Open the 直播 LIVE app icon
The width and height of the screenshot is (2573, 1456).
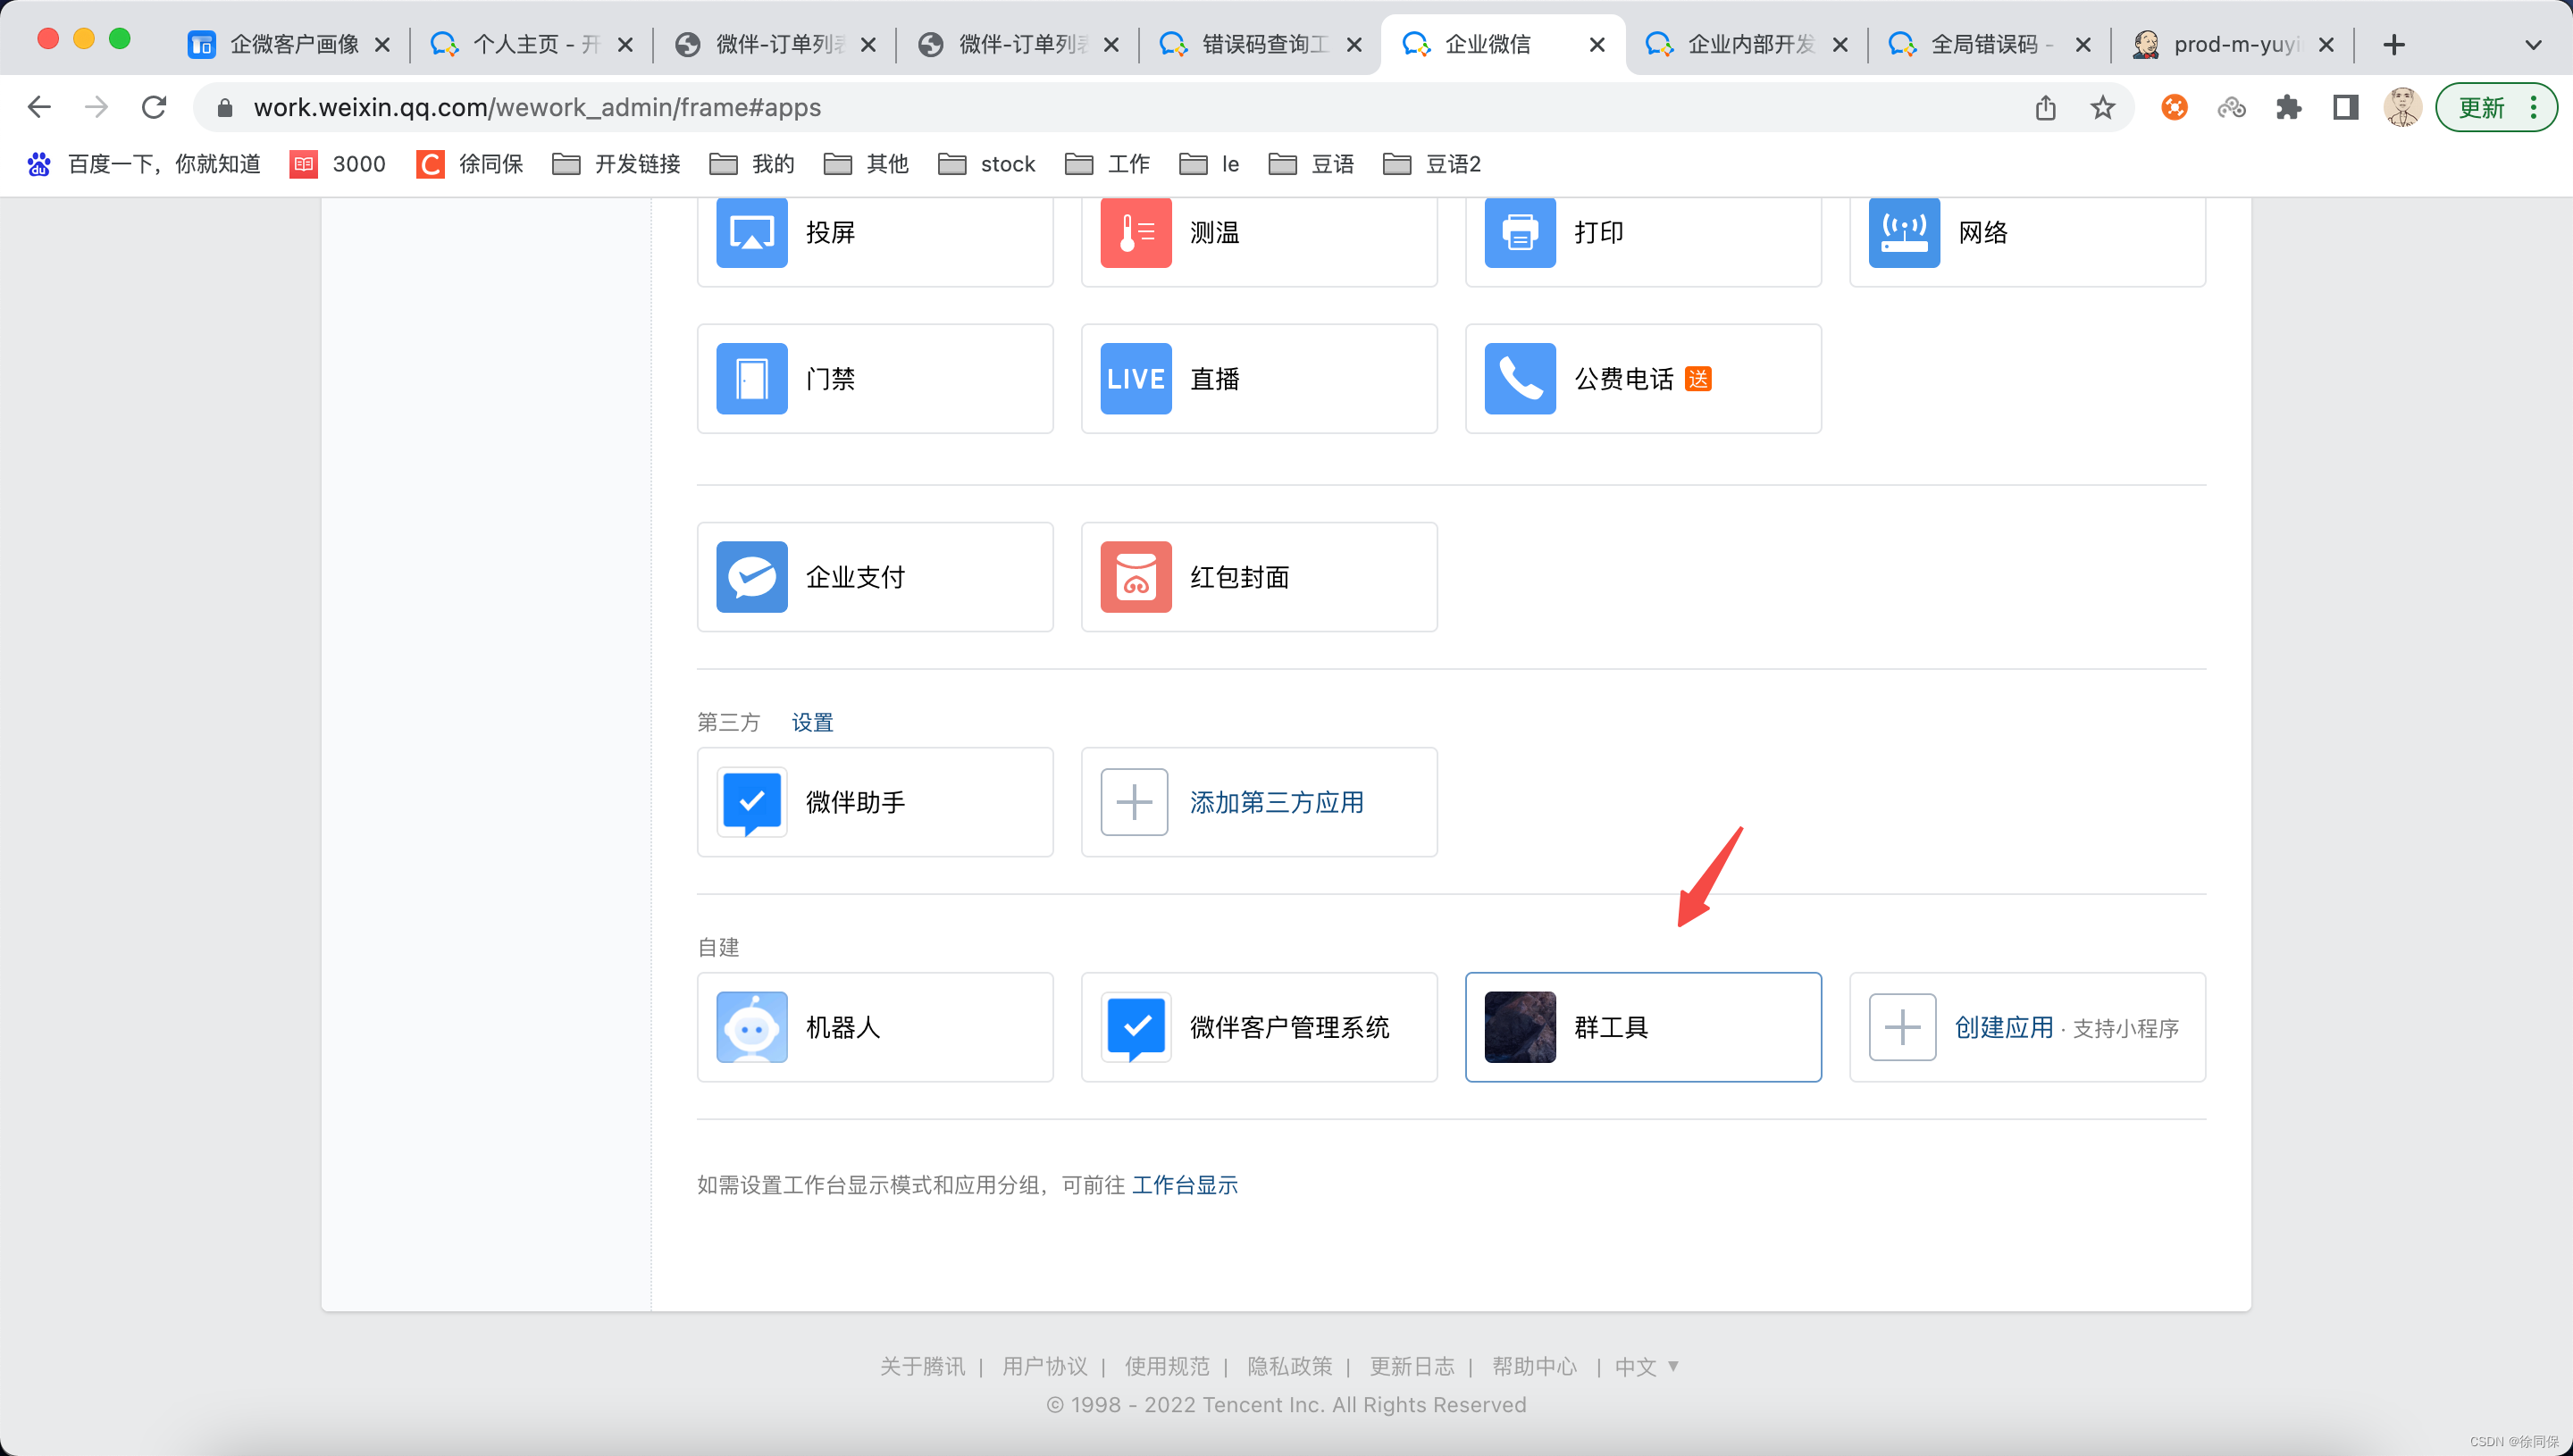[1135, 379]
